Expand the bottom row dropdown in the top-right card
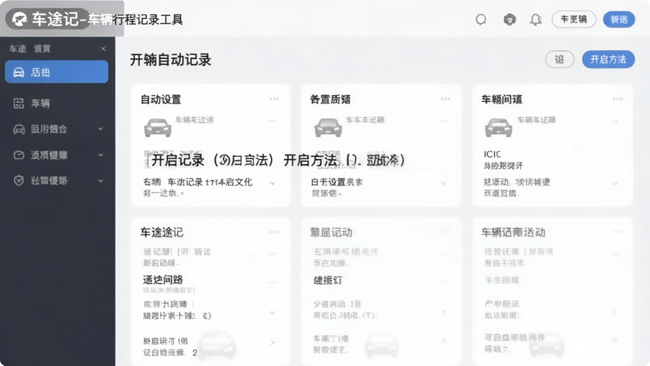 pos(614,183)
